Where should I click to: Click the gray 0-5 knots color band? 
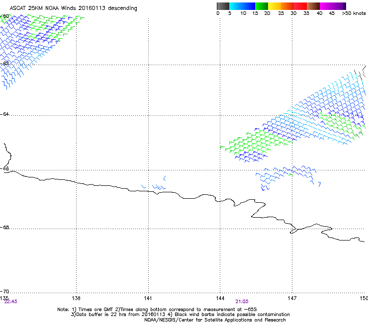click(x=223, y=6)
